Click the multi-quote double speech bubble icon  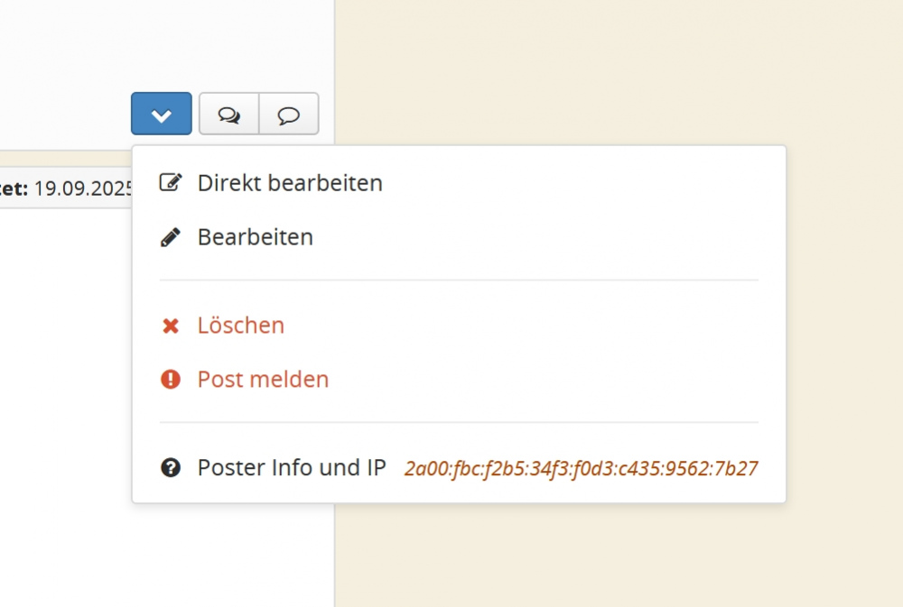tap(229, 115)
